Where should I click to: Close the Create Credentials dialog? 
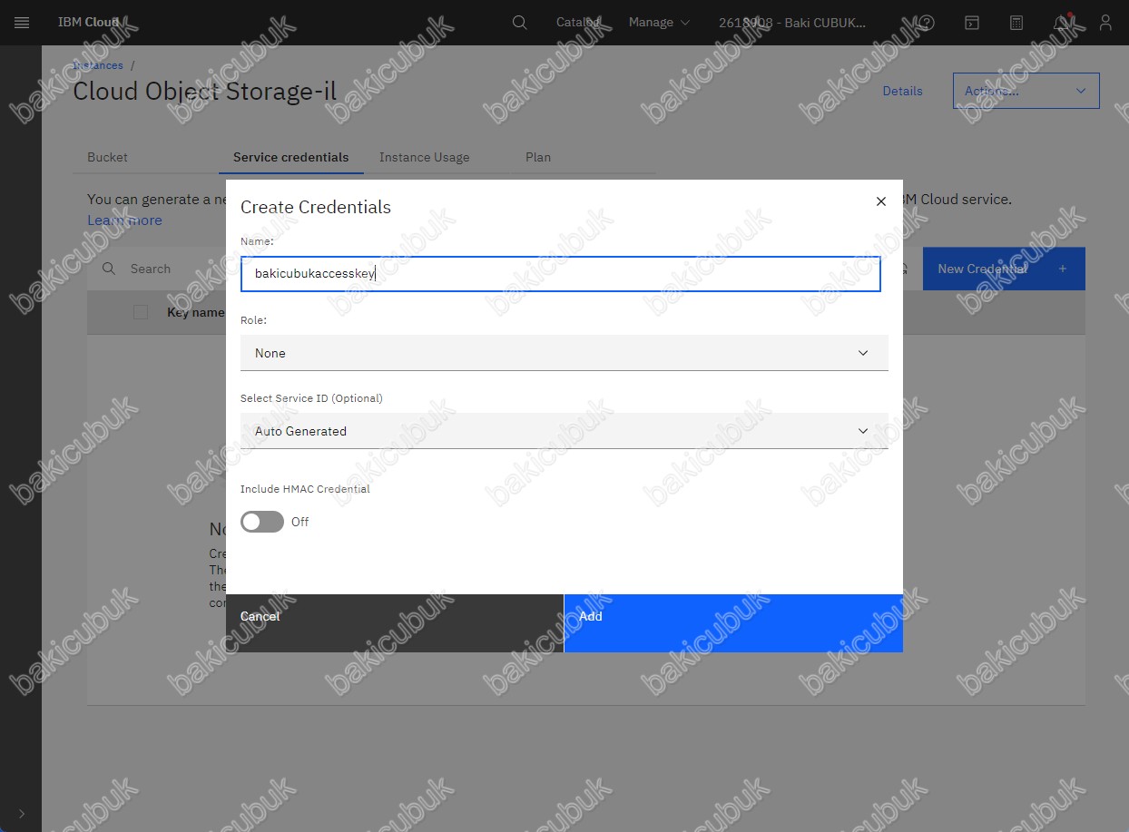880,201
